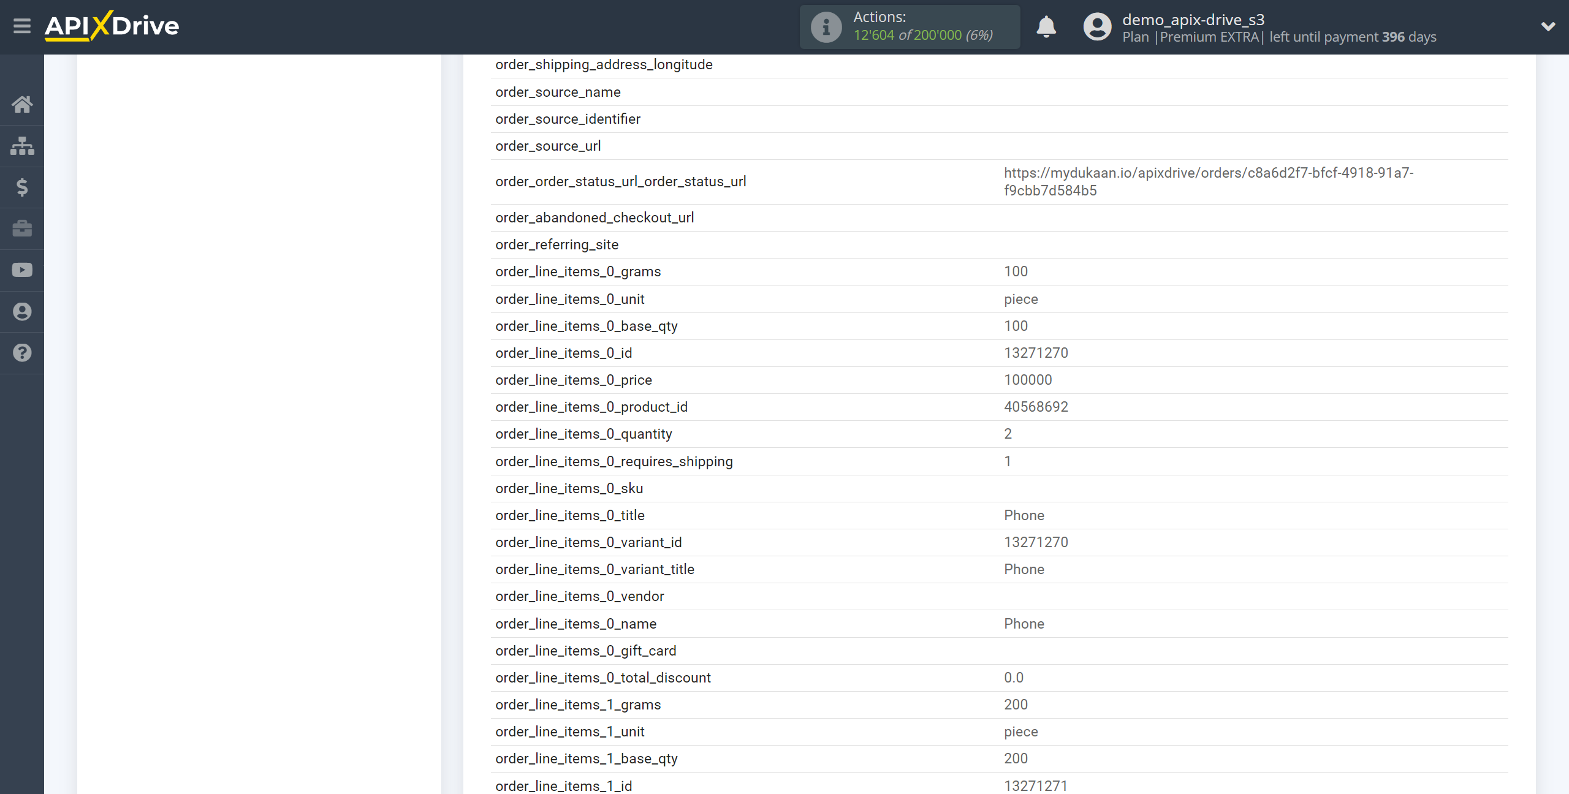The image size is (1569, 794).
Task: Open help question mark icon
Action: 22,353
